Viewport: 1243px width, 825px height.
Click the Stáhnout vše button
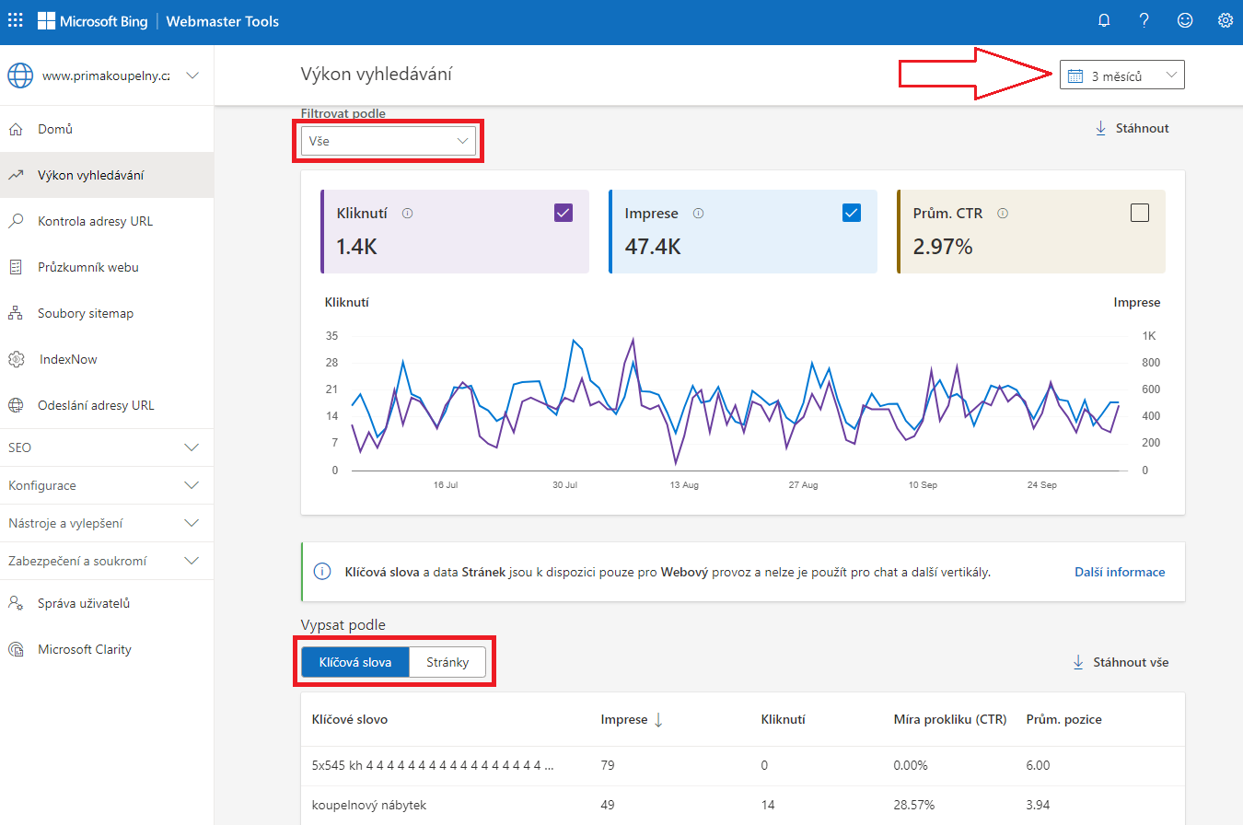1121,662
